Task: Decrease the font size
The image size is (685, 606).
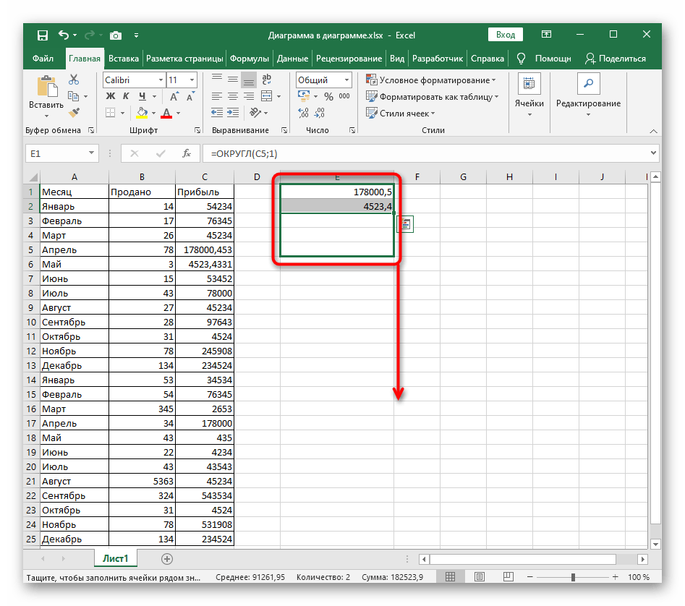Action: tap(190, 96)
